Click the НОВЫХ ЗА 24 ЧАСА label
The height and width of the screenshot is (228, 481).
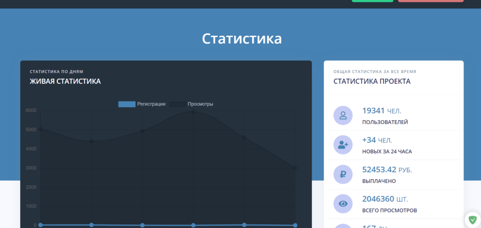click(x=387, y=151)
